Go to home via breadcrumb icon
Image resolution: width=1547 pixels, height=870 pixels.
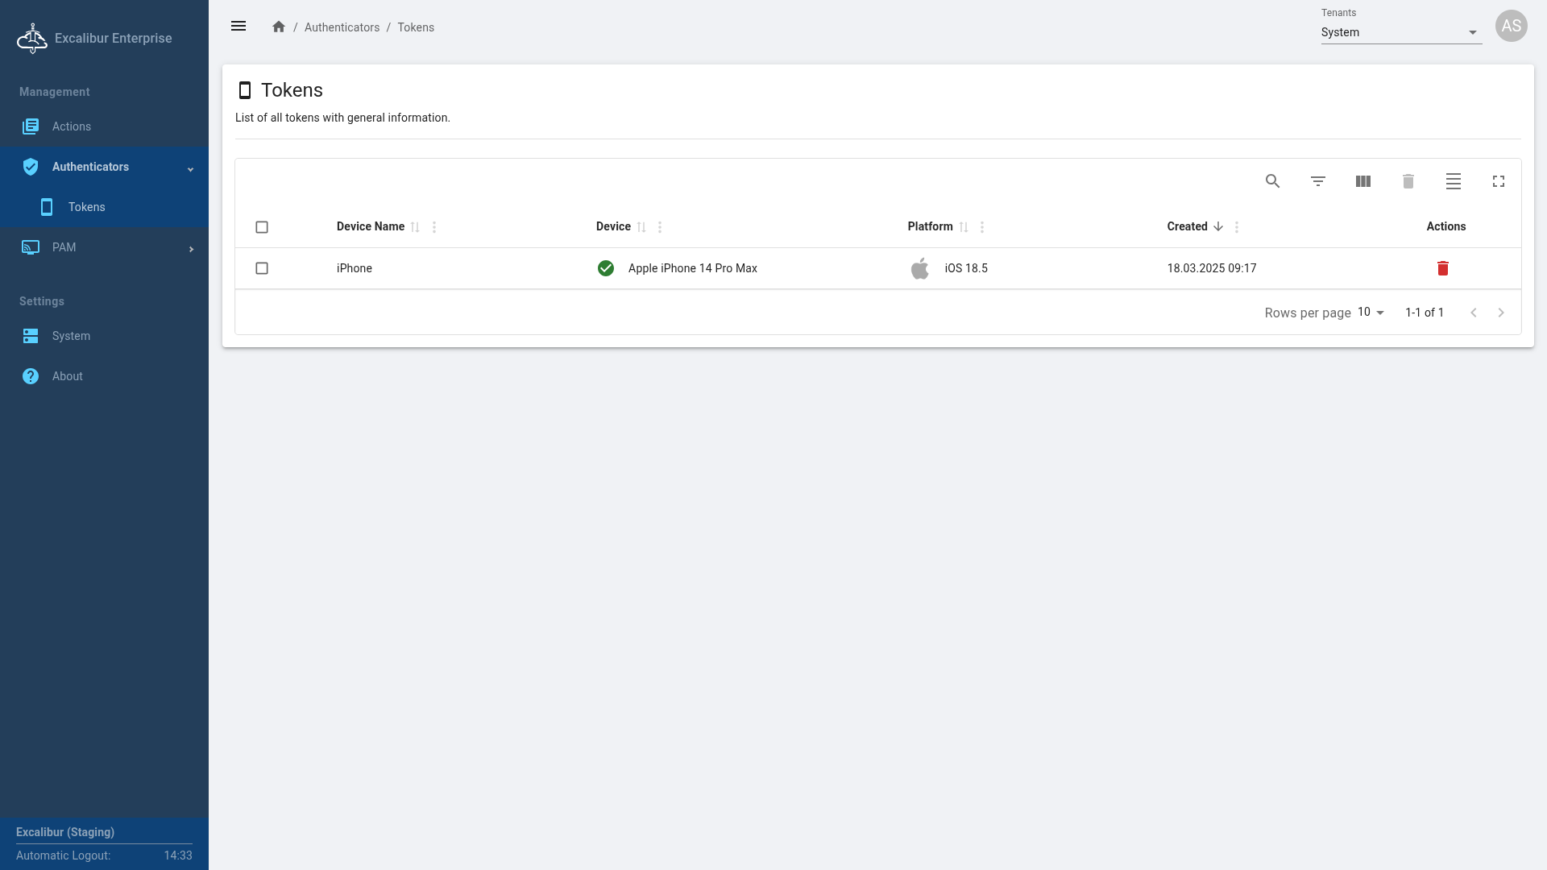[279, 27]
